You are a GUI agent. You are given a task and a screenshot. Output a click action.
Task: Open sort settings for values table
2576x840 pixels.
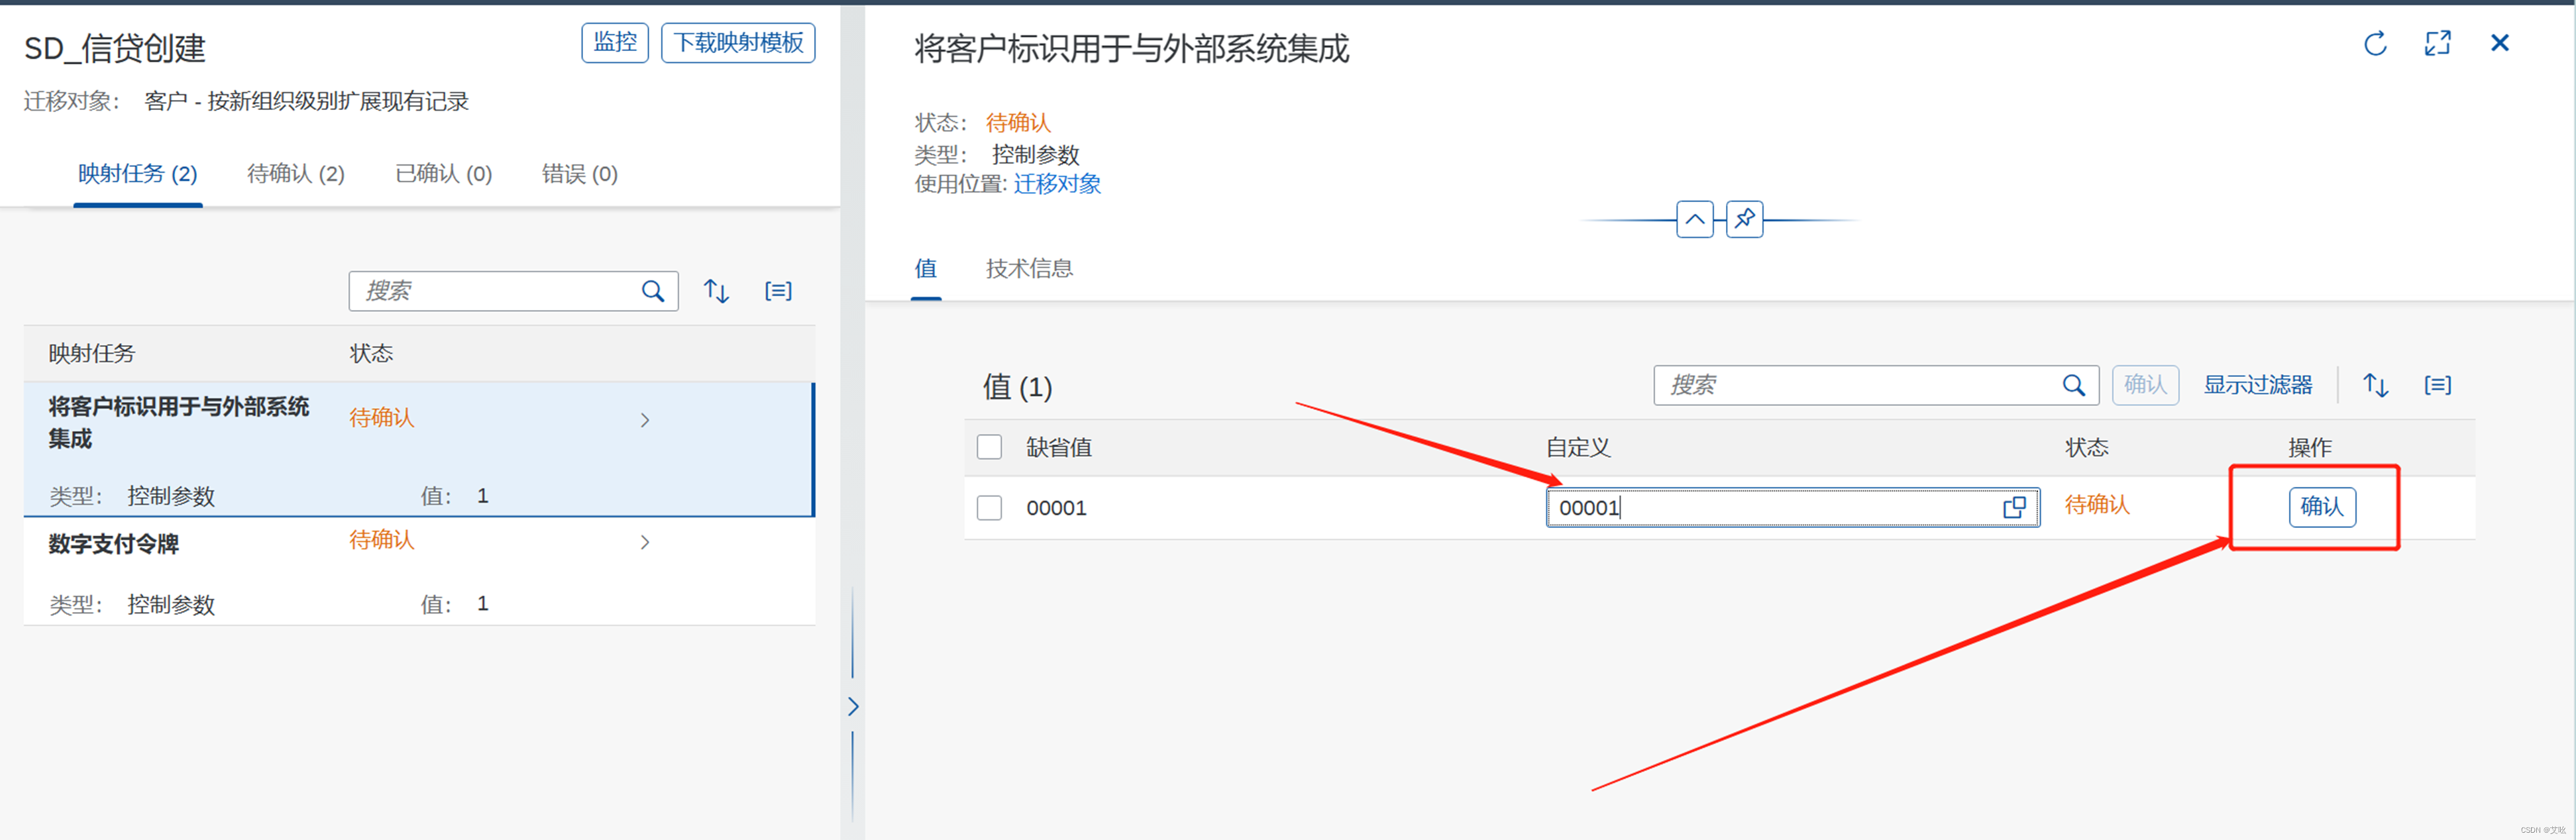[x=2376, y=385]
